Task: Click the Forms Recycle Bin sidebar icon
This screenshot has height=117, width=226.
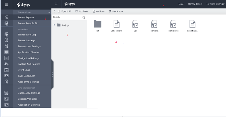Action: click(6, 23)
